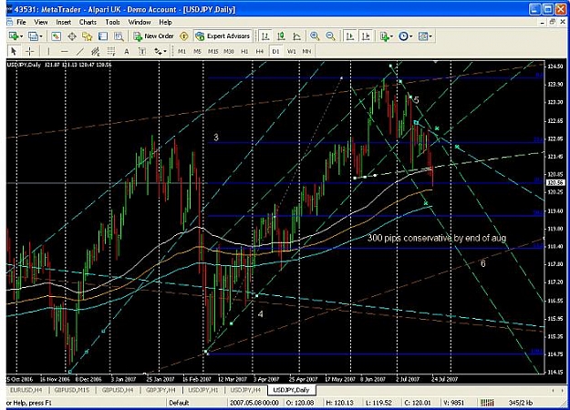The height and width of the screenshot is (410, 570).
Task: Expand the Profiles dropdown arrow
Action: pos(41,36)
